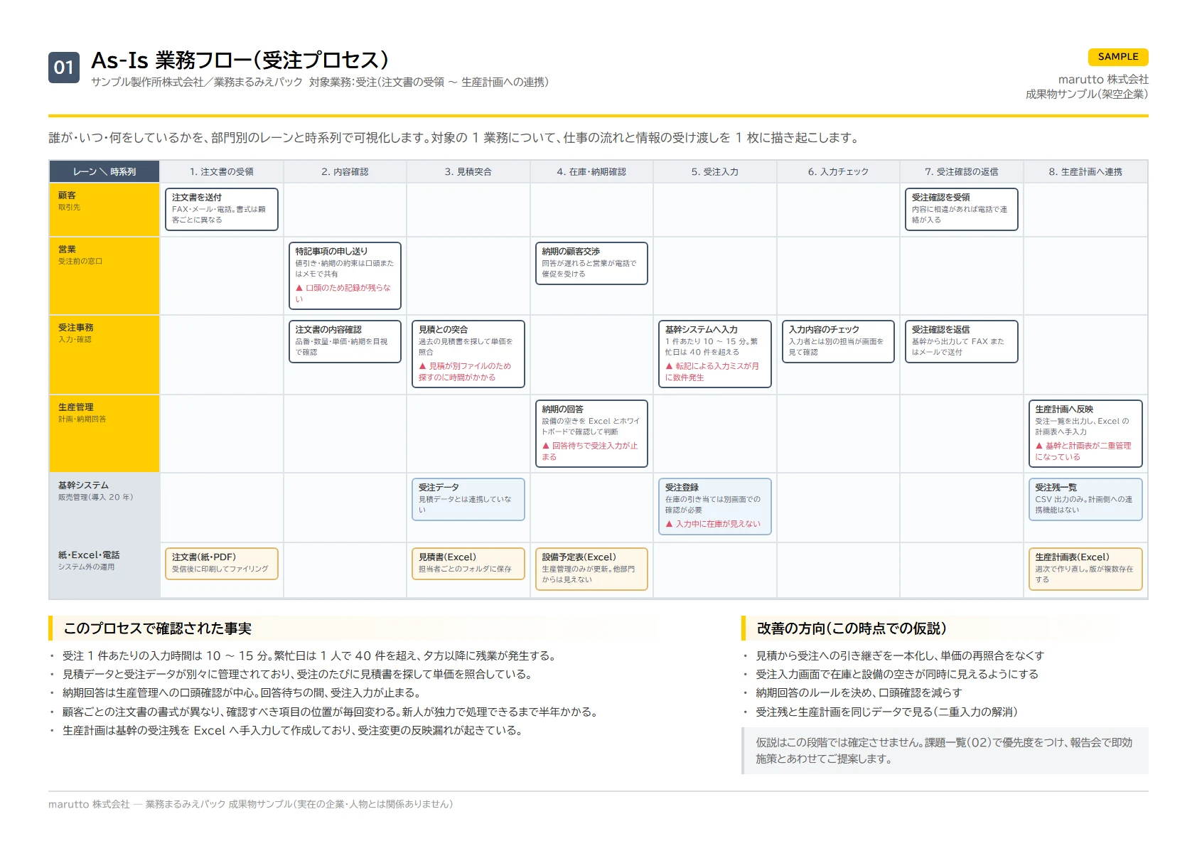The image size is (1197, 846).
Task: Click the yellow SAMPLE badge
Action: [x=1118, y=57]
